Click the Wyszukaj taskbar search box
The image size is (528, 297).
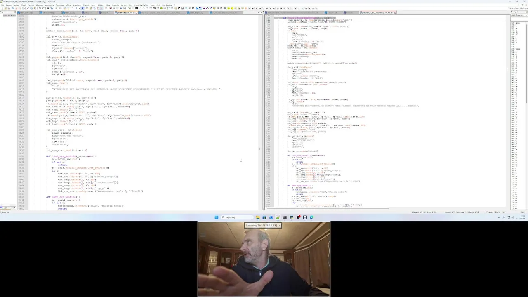(237, 217)
